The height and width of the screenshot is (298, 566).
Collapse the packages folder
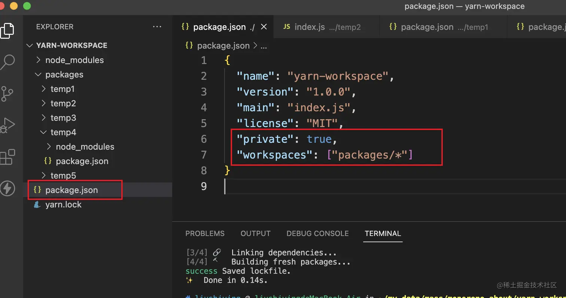pyautogui.click(x=38, y=74)
